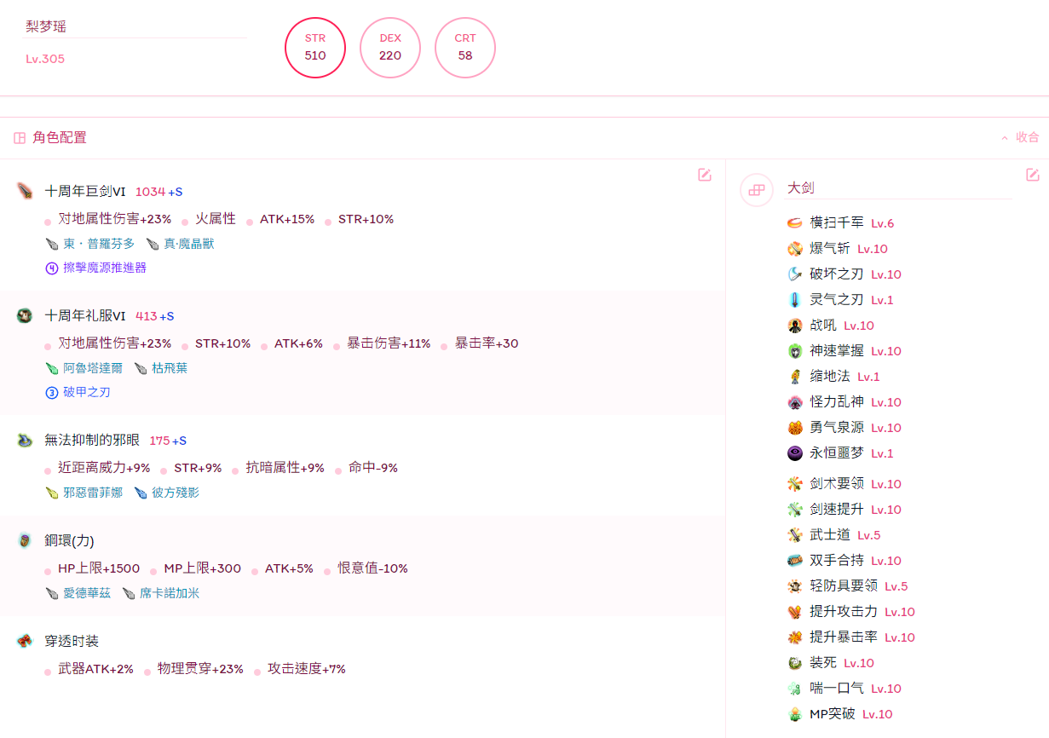Click the edit icon for skill panel

pos(1033,175)
